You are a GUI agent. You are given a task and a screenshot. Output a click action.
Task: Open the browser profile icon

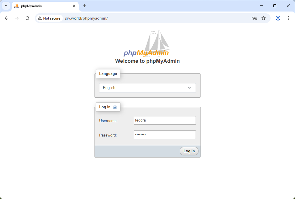tap(278, 18)
